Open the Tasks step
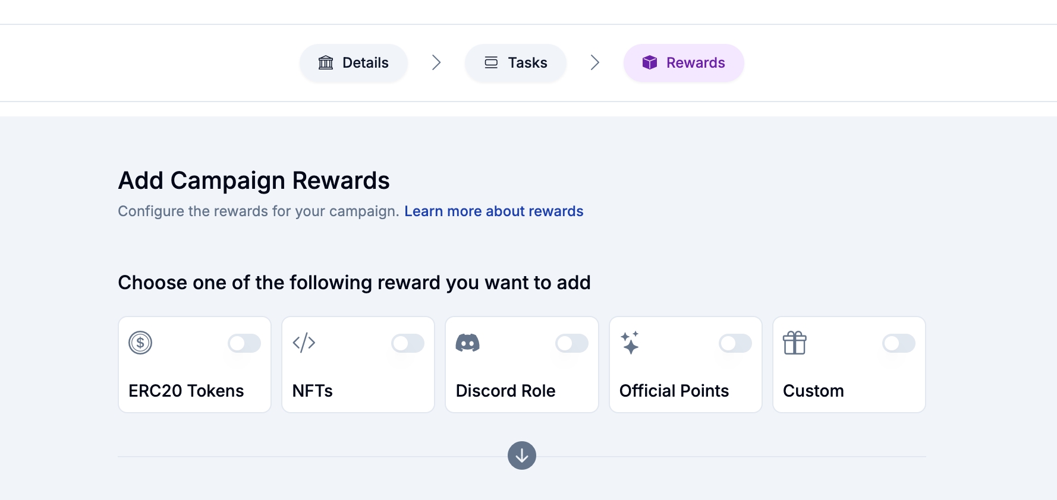Screen dimensions: 1057x500 point(515,62)
